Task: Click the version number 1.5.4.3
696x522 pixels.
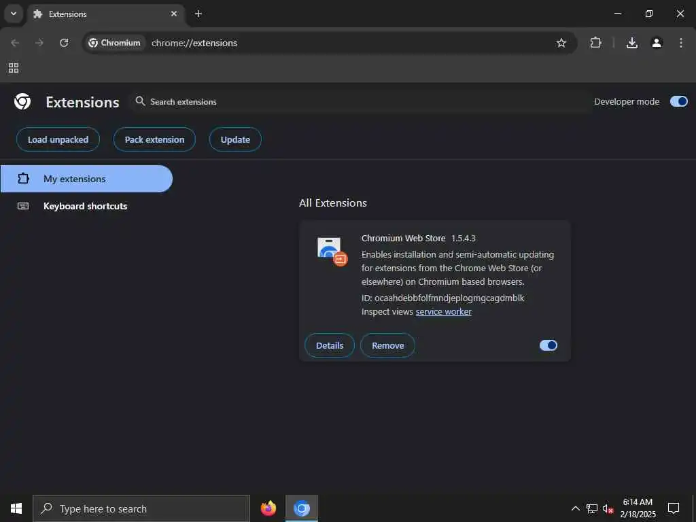Action: tap(464, 239)
